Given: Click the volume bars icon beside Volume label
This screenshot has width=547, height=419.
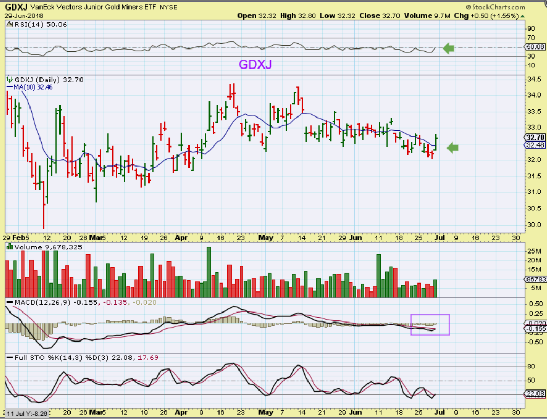Looking at the screenshot, I should coord(10,247).
